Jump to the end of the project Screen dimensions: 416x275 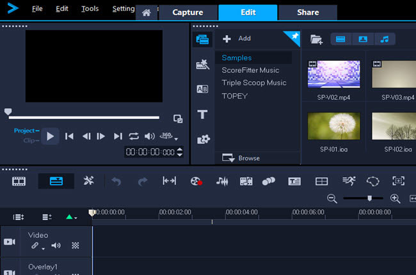pyautogui.click(x=118, y=136)
